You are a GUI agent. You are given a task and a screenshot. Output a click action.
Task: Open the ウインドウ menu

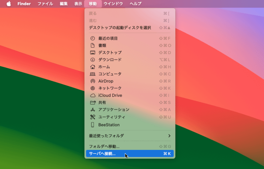[x=113, y=4]
